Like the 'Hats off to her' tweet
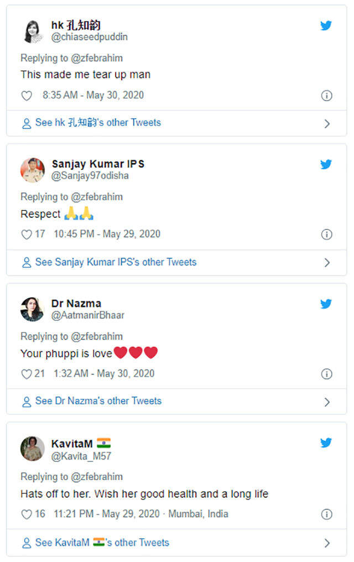The image size is (354, 562). click(27, 514)
